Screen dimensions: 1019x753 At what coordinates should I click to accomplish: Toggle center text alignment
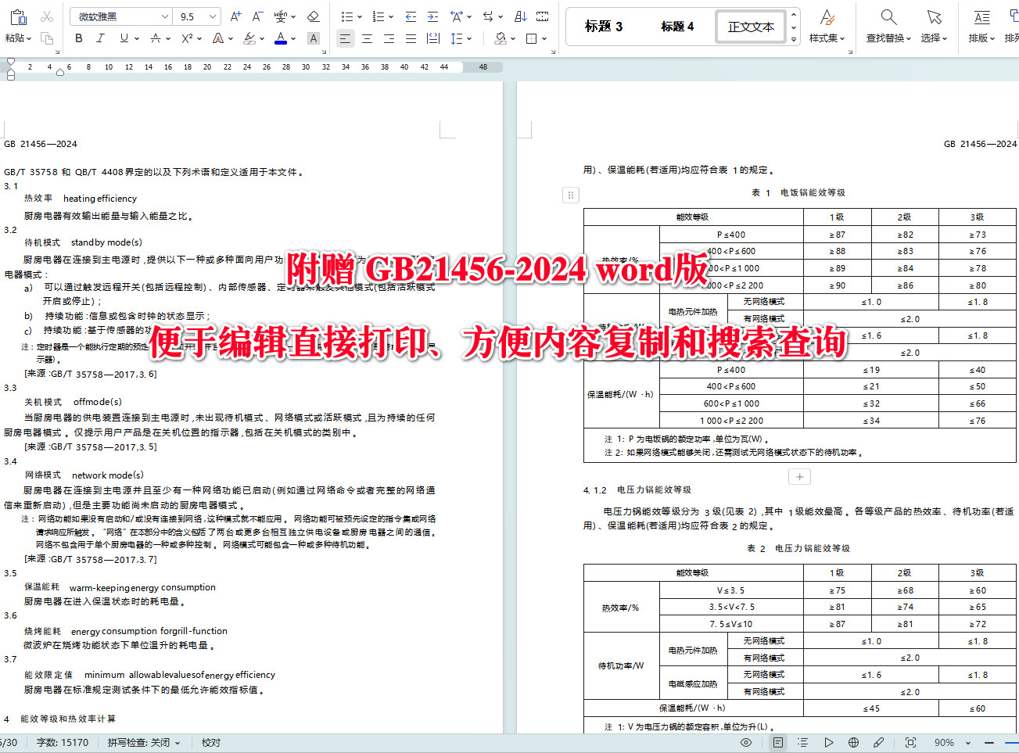click(x=368, y=38)
